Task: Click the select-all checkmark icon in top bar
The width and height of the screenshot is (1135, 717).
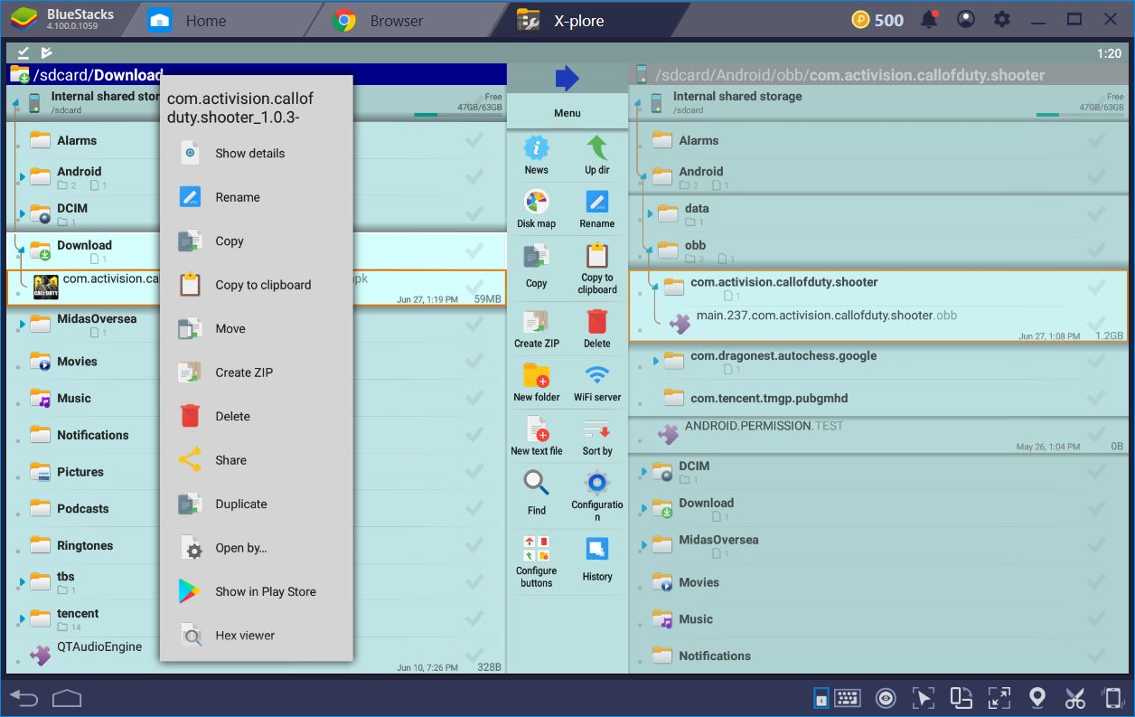Action: [23, 53]
